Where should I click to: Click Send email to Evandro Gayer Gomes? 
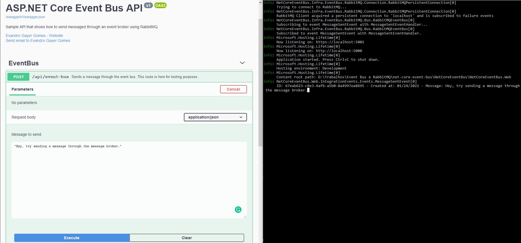tap(38, 40)
